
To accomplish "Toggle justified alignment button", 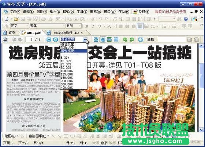I will pyautogui.click(x=140, y=26).
